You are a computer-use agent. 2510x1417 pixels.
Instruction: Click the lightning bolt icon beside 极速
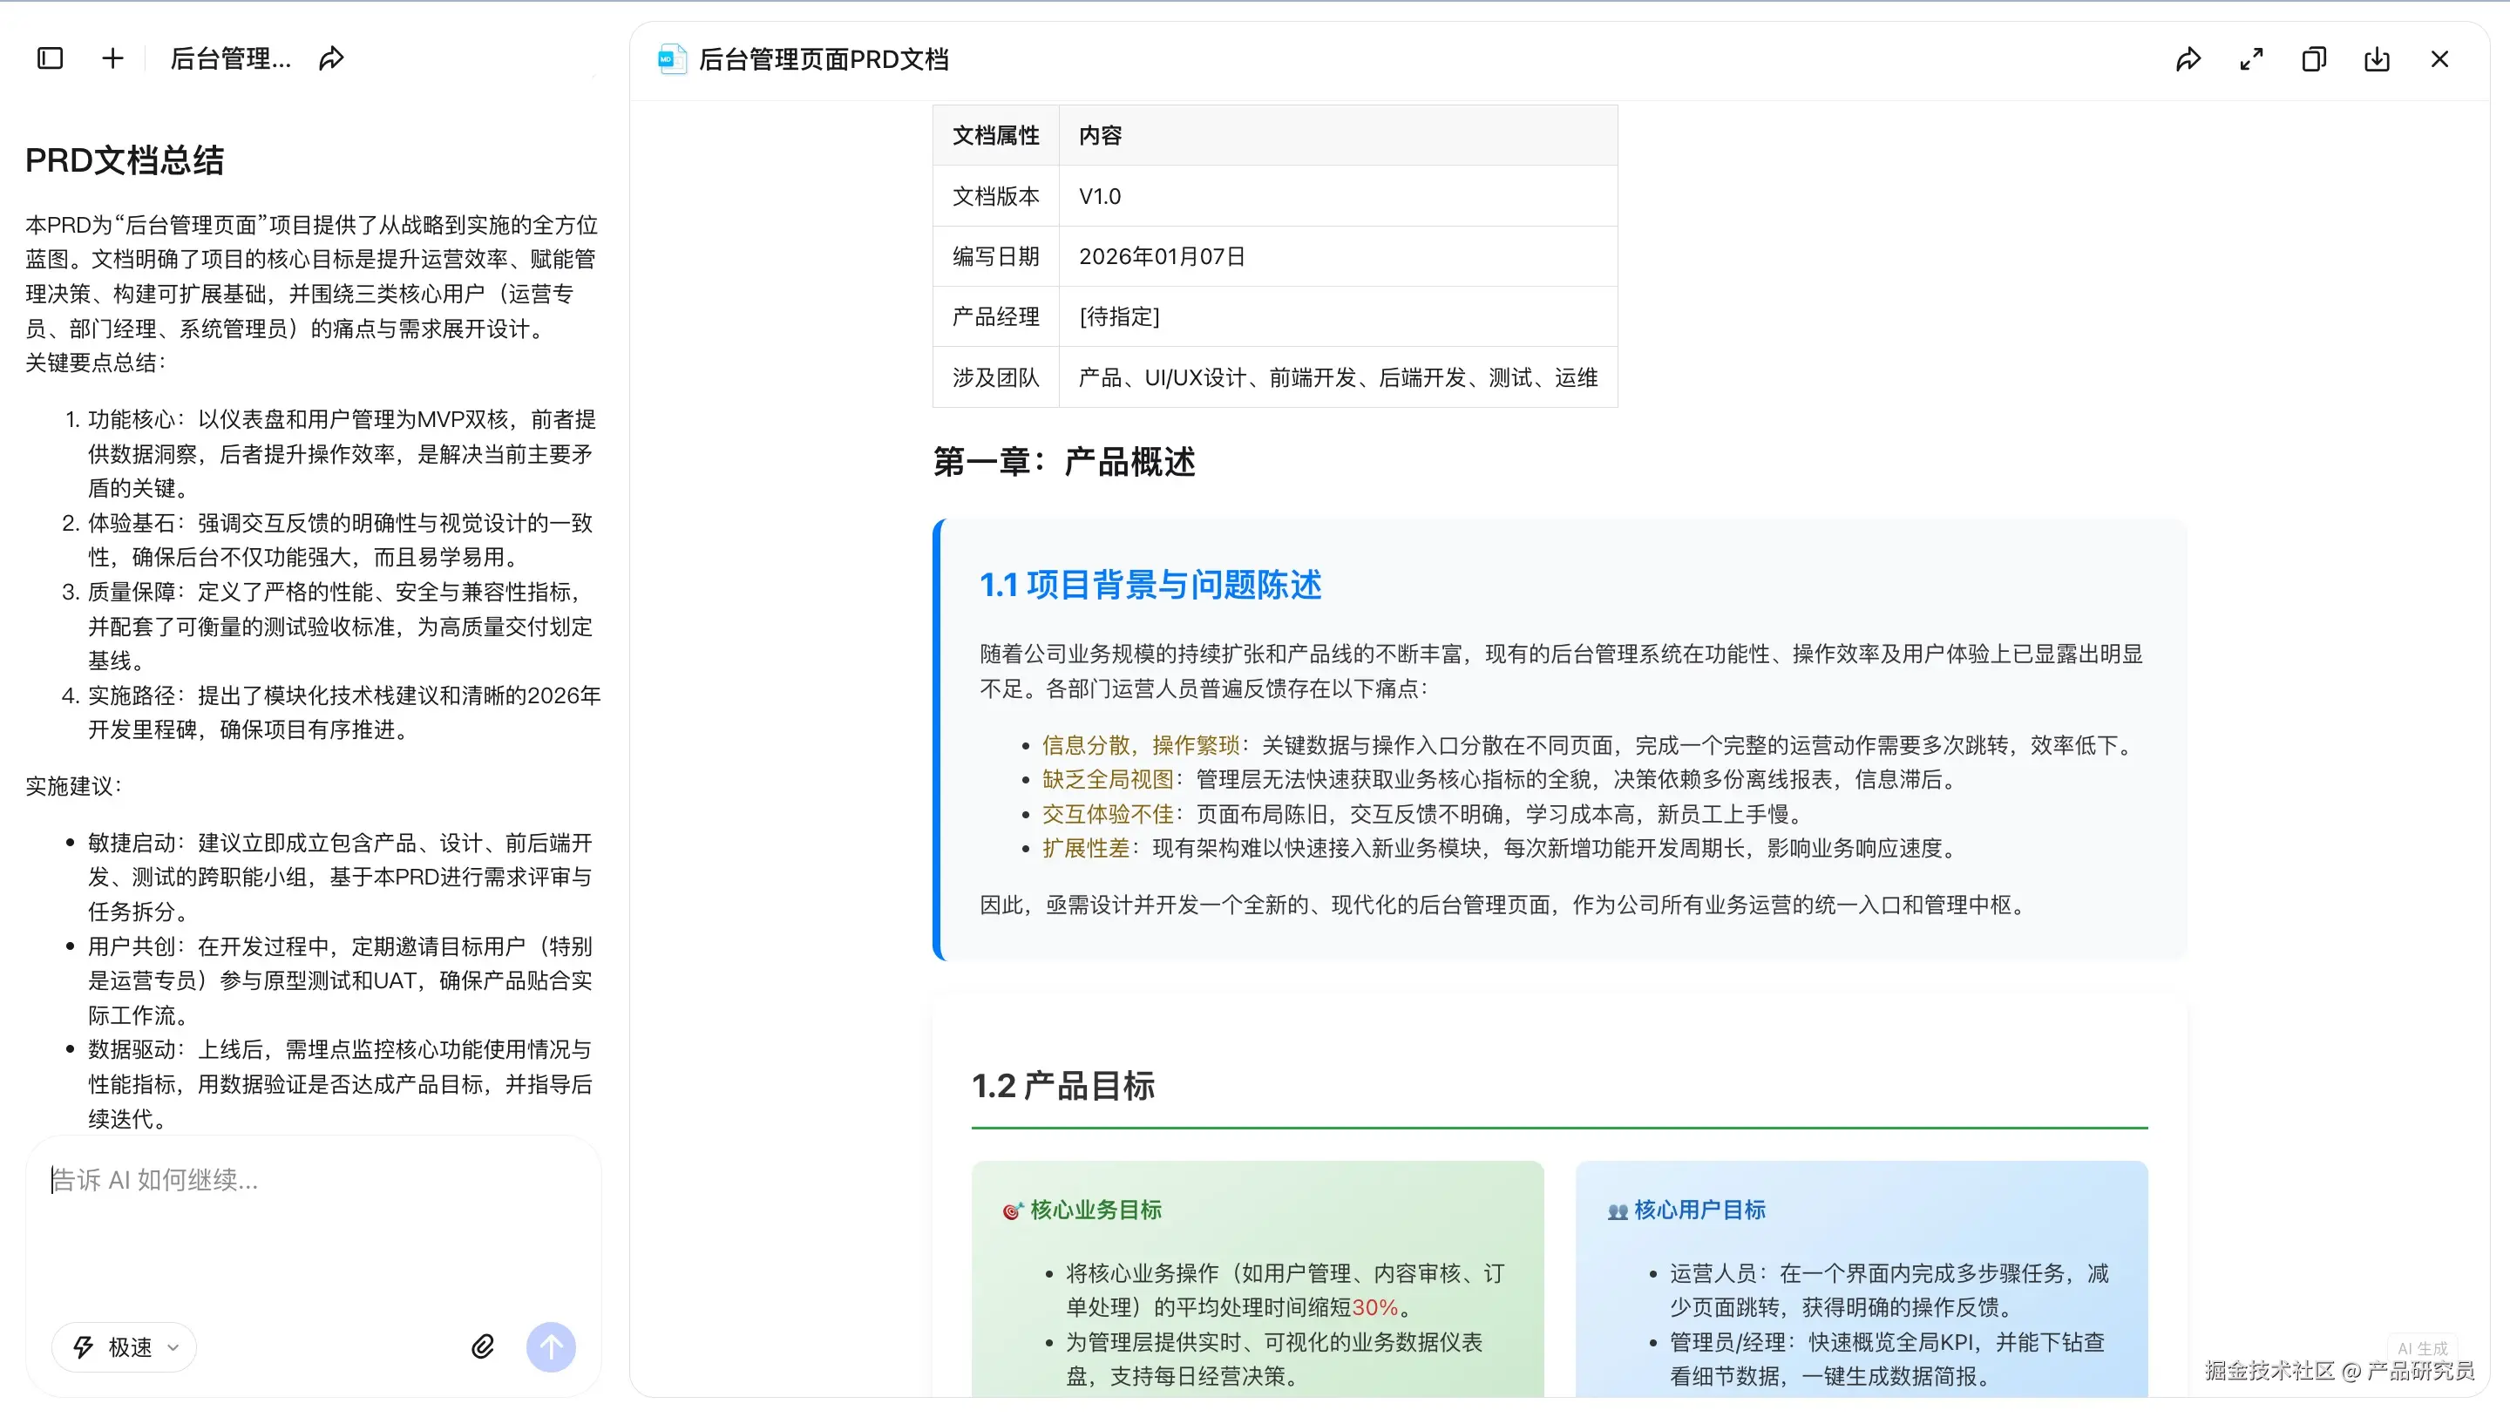pyautogui.click(x=84, y=1346)
